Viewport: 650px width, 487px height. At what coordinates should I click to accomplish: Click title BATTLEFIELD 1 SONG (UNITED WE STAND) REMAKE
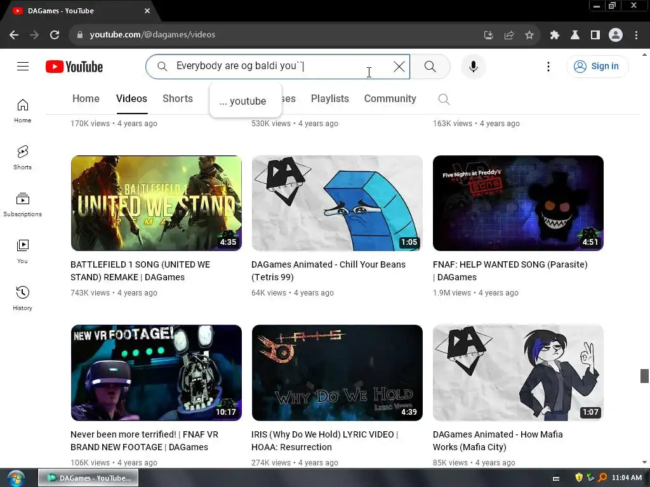[x=140, y=271]
